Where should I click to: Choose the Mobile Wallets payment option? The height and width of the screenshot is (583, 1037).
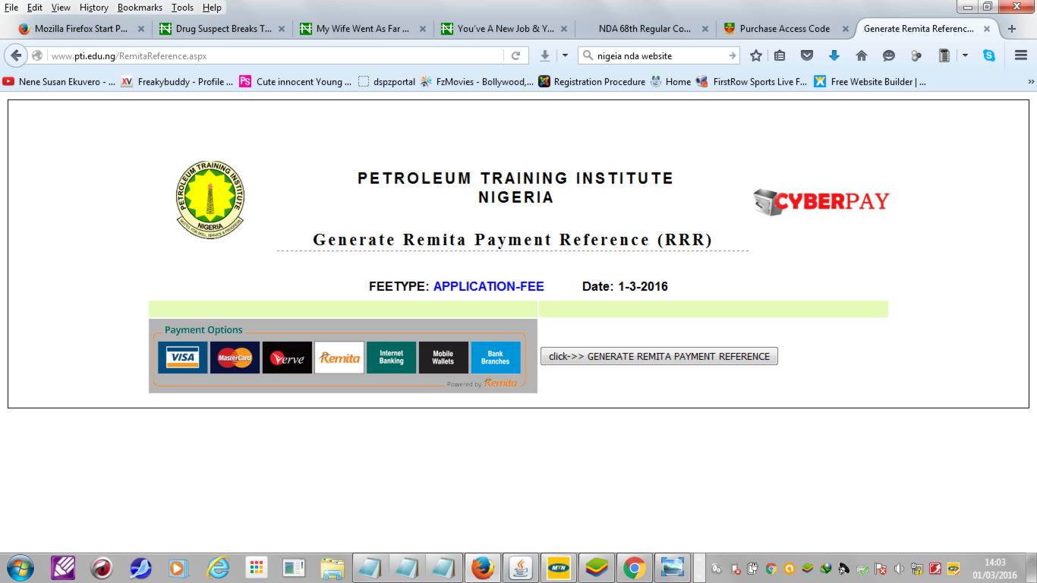(x=443, y=357)
